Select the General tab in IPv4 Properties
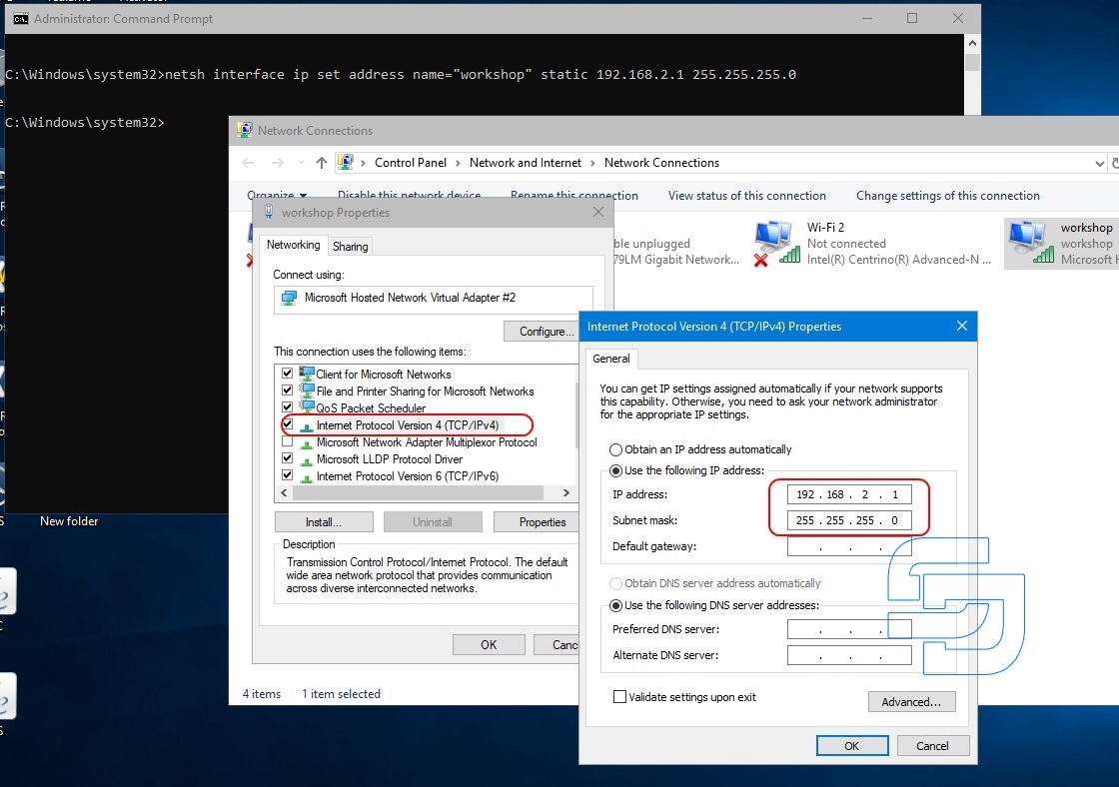Screen dimensions: 1119x787 click(610, 359)
